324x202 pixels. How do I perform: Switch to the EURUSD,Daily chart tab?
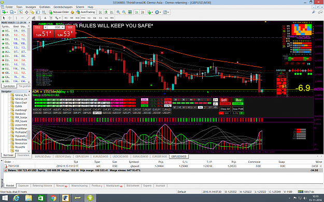tap(43, 157)
